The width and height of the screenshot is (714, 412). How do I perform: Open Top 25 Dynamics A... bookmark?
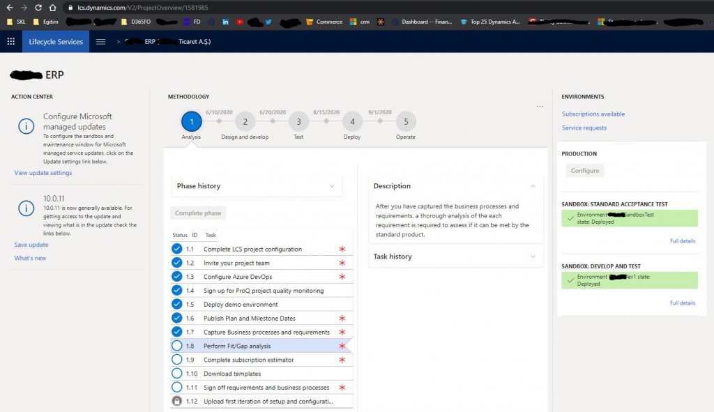coord(490,22)
